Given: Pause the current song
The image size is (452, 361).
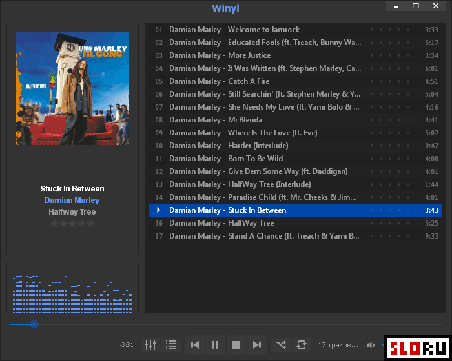Looking at the screenshot, I should 215,345.
